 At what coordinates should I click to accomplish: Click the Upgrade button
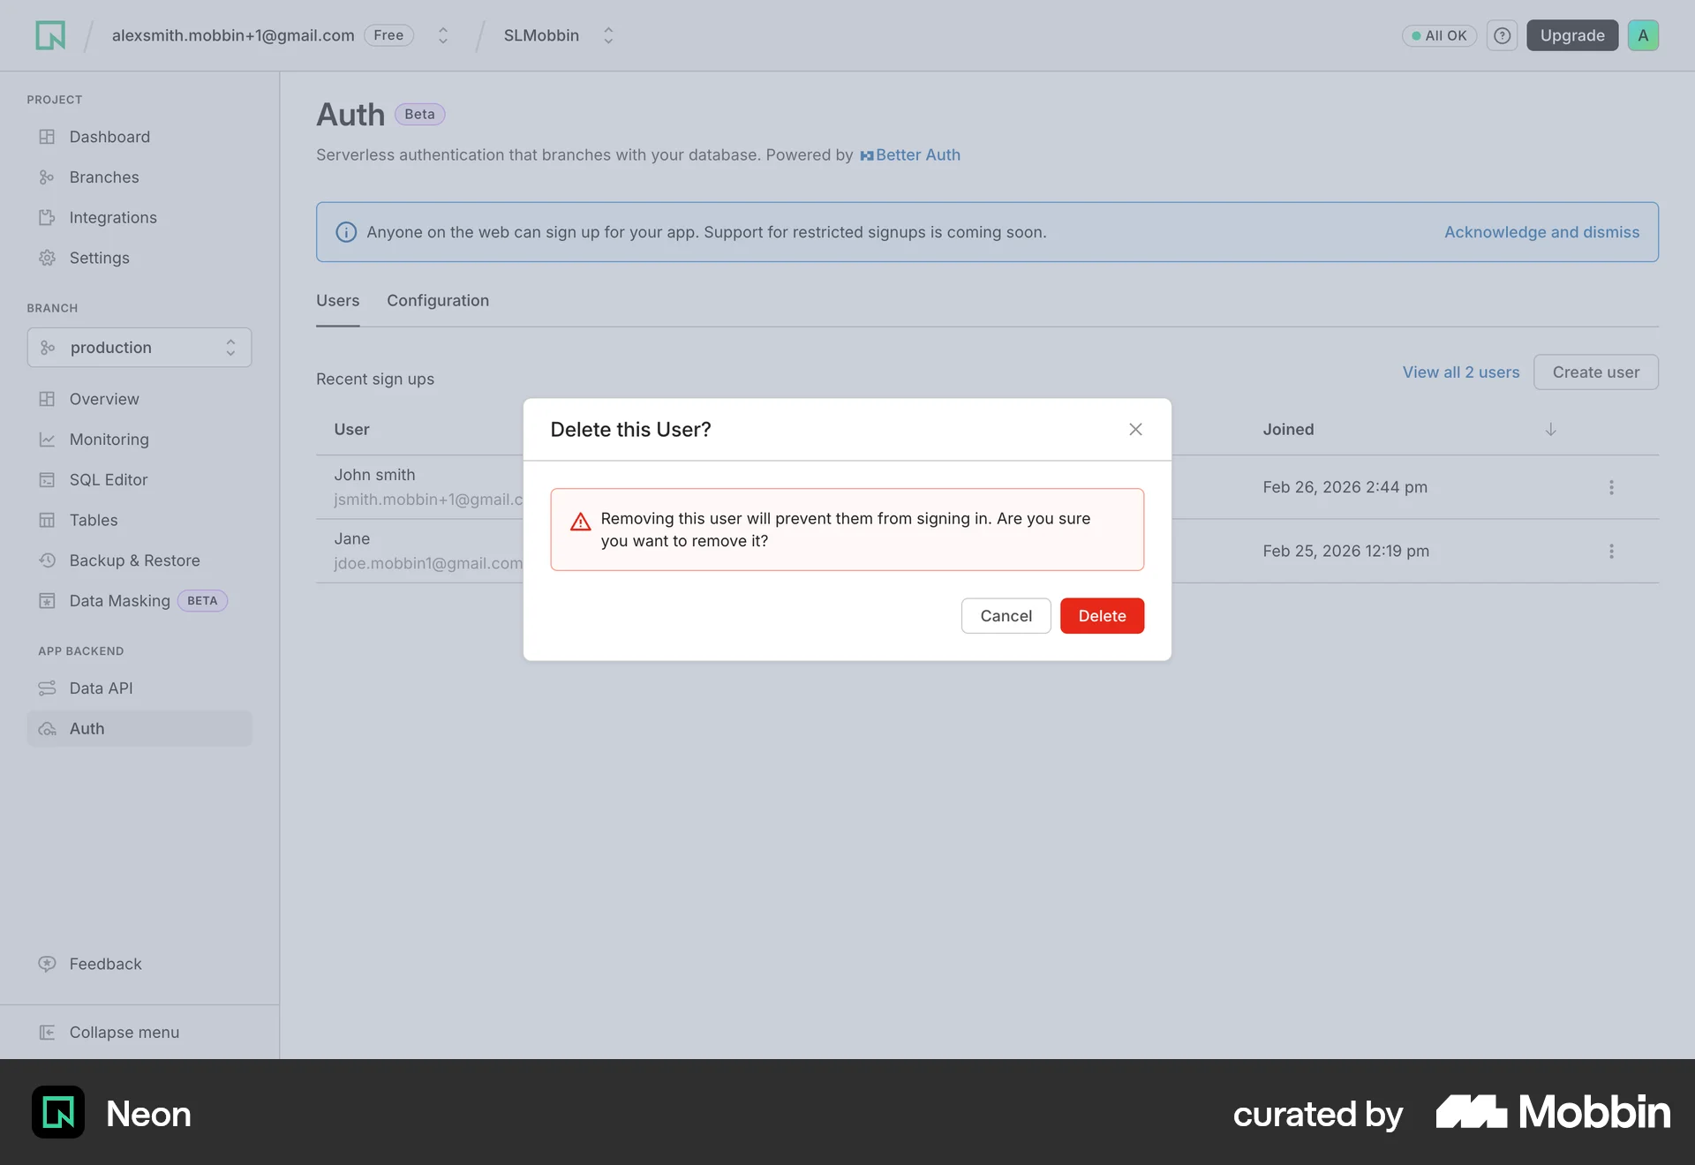pyautogui.click(x=1572, y=35)
